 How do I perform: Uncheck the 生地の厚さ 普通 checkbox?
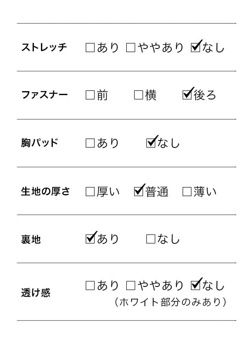pos(139,192)
